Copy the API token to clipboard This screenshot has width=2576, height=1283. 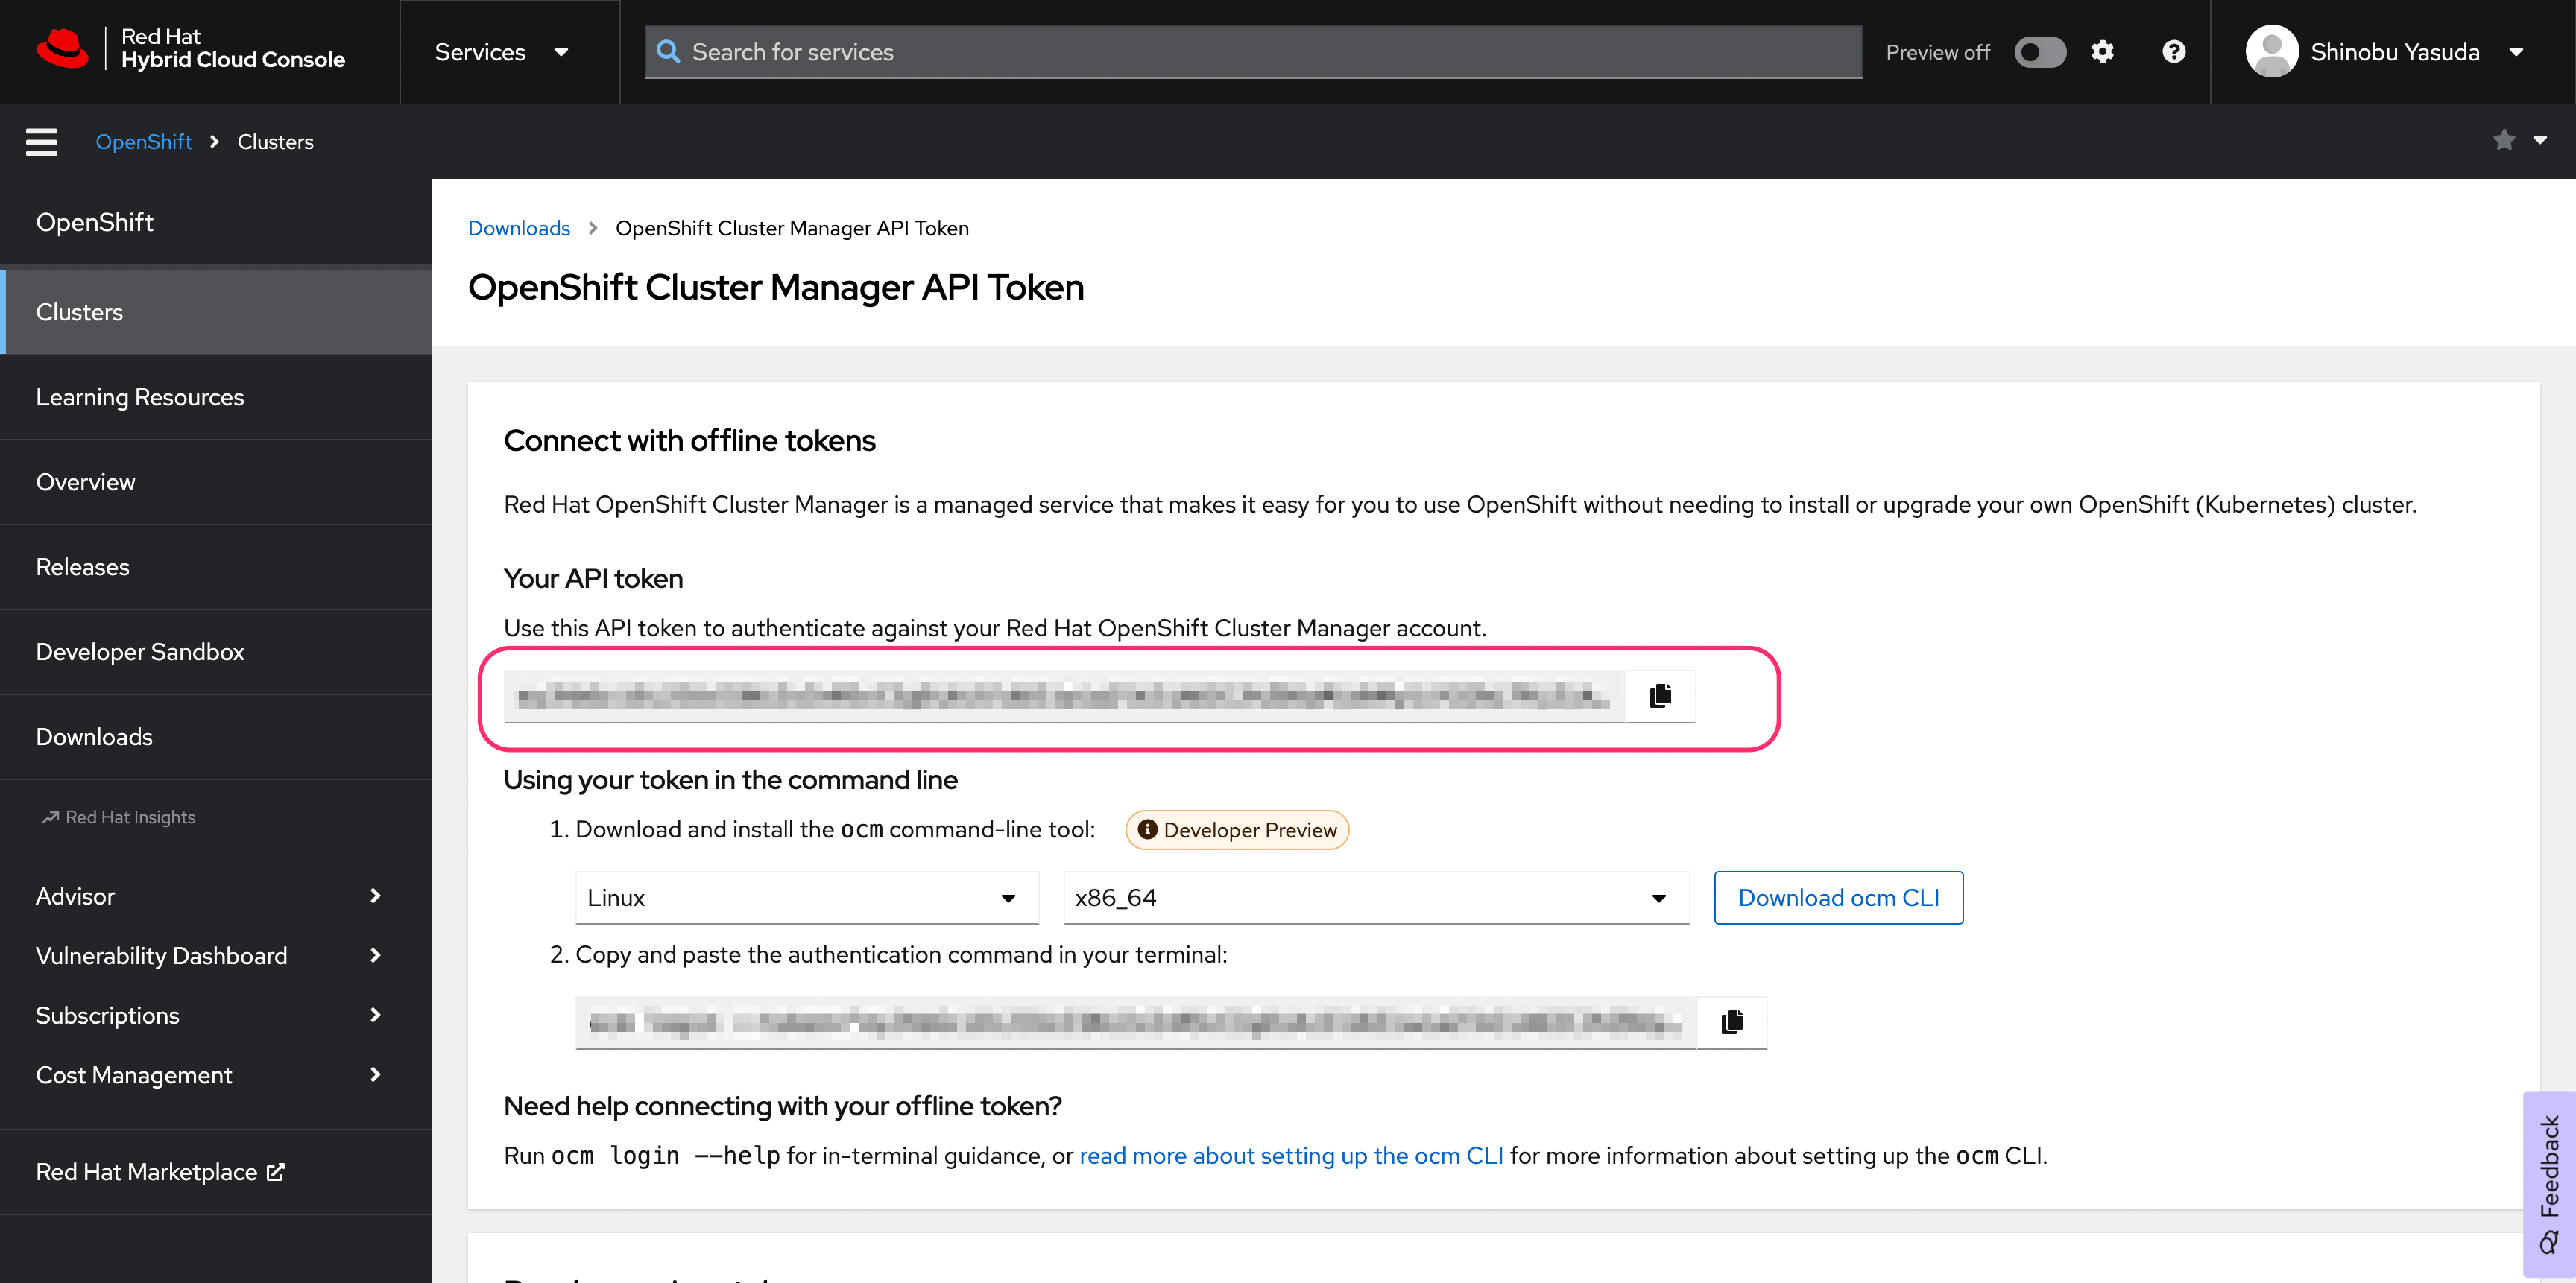click(1660, 695)
